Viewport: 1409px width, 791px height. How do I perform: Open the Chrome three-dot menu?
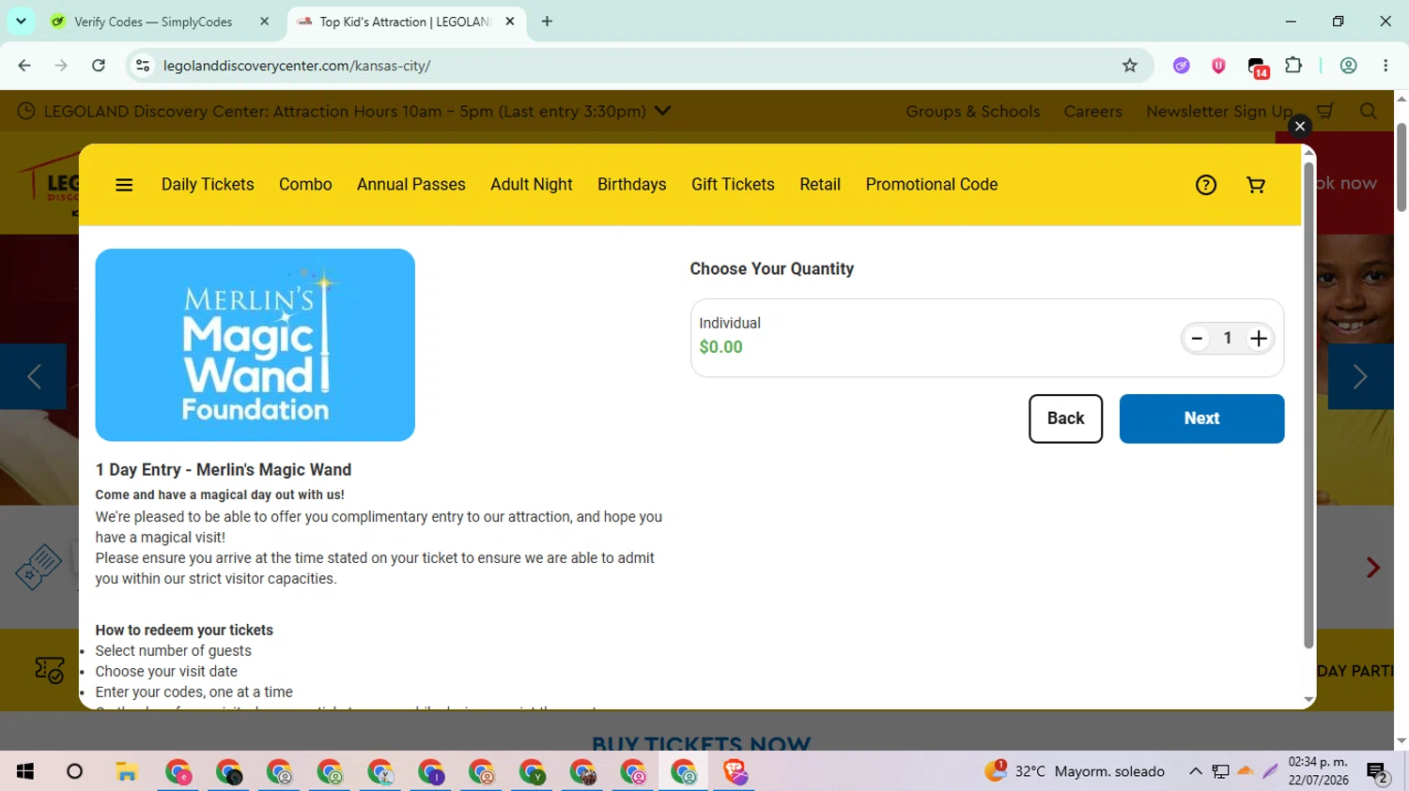(x=1386, y=66)
